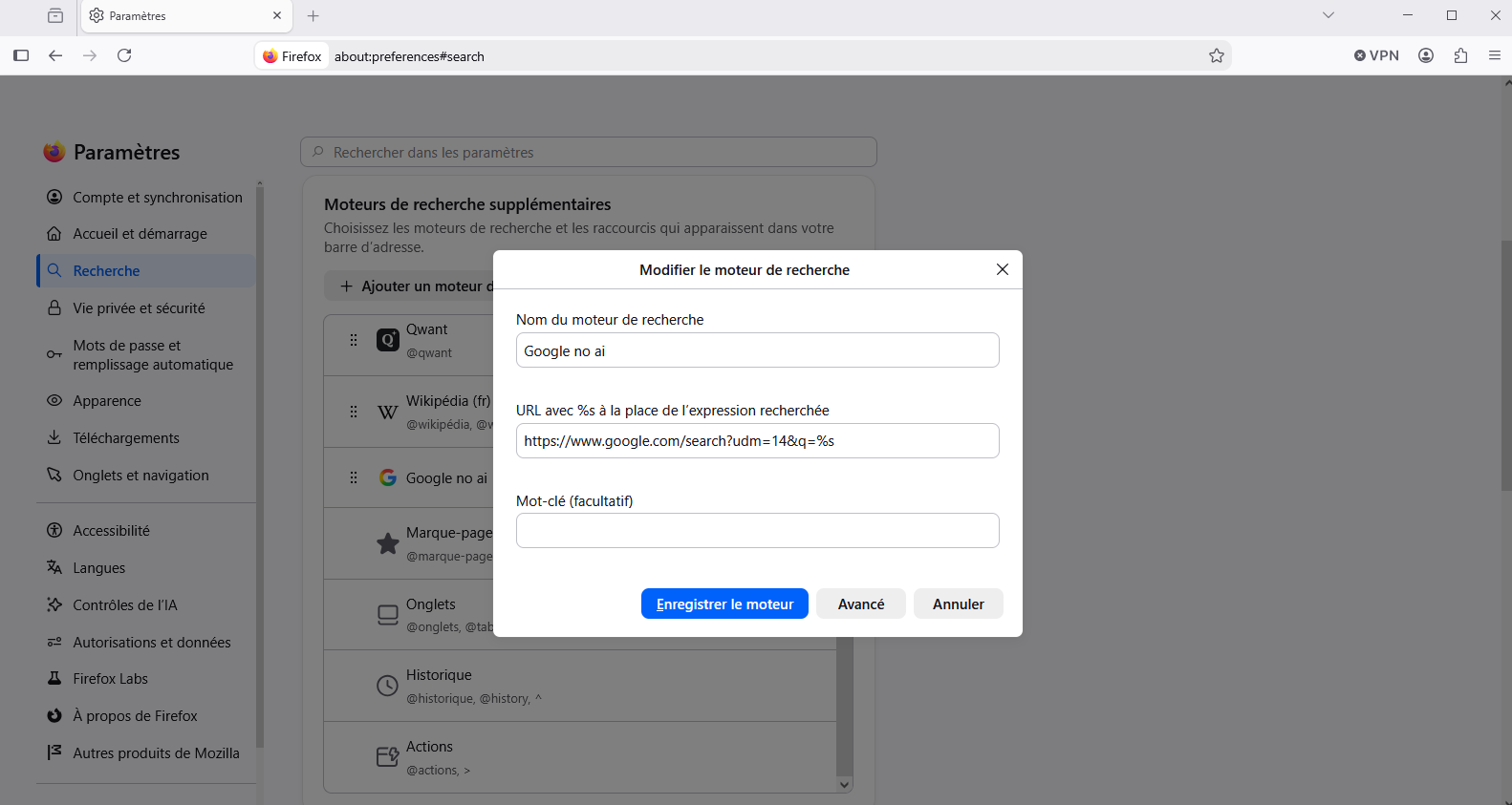Open Firefox Labs section
The image size is (1512, 805).
pos(146,679)
